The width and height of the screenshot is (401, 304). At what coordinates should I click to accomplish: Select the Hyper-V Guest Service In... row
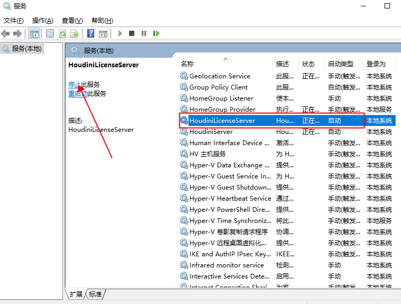click(287, 176)
